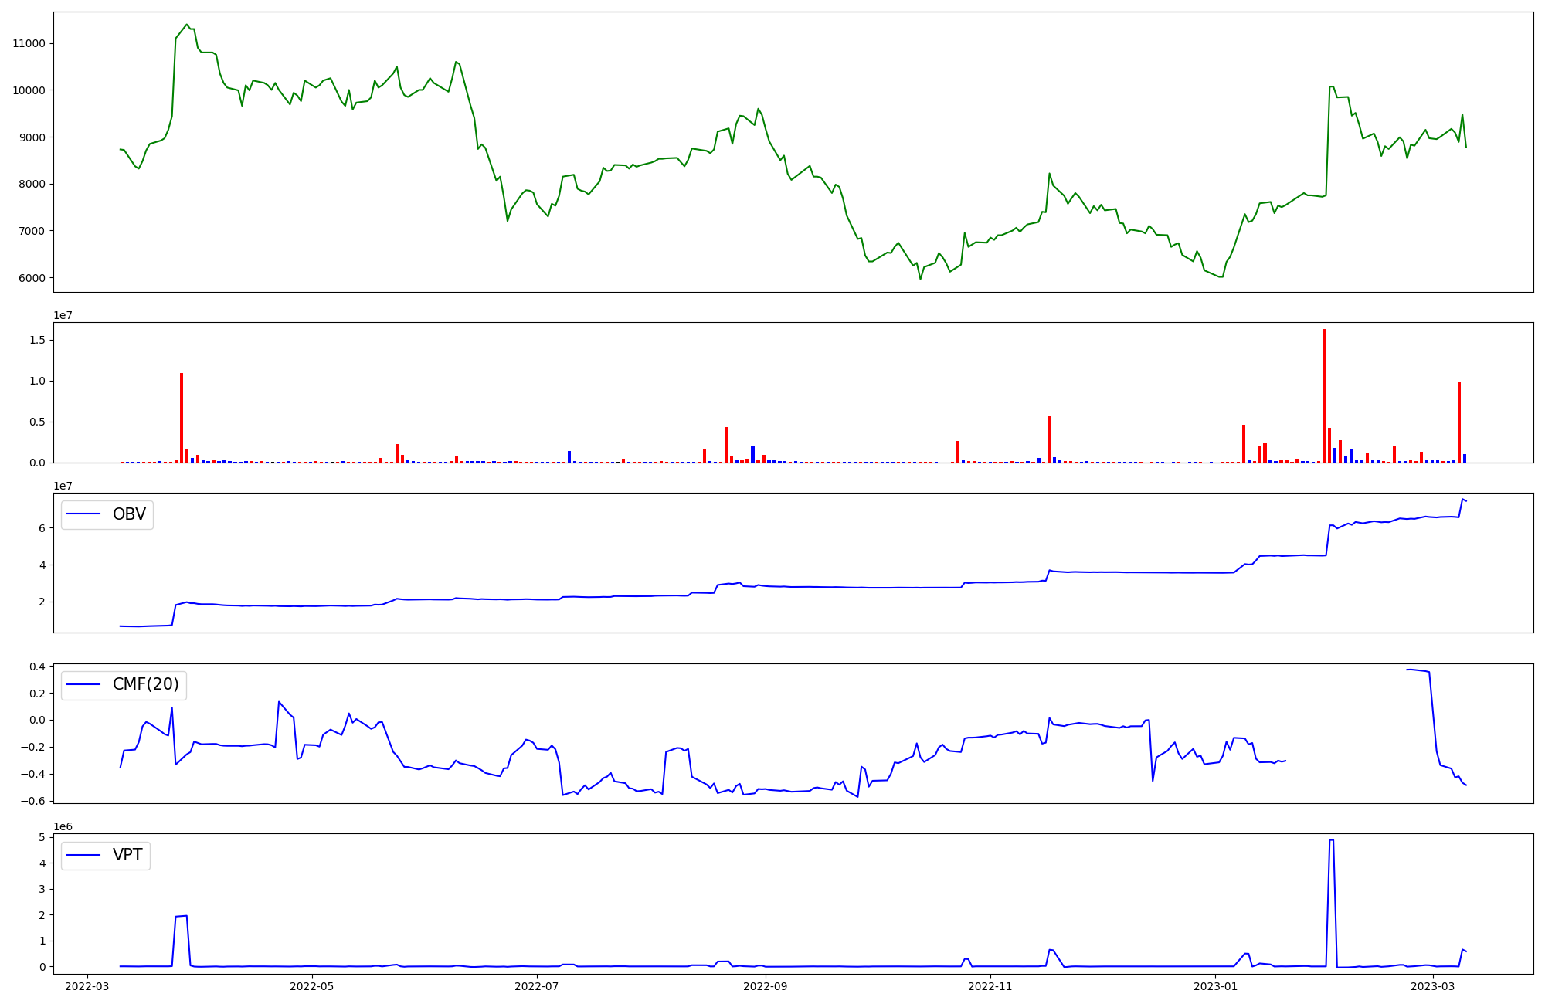Click the 6000 price axis tick label
The height and width of the screenshot is (1004, 1545).
pyautogui.click(x=32, y=278)
